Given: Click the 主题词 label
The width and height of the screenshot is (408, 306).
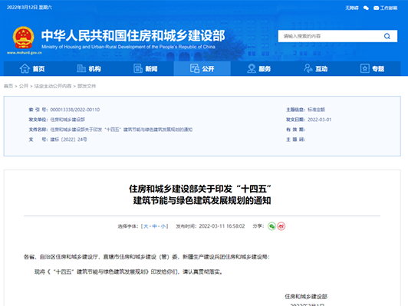Looking at the screenshot, I should [x=295, y=140].
